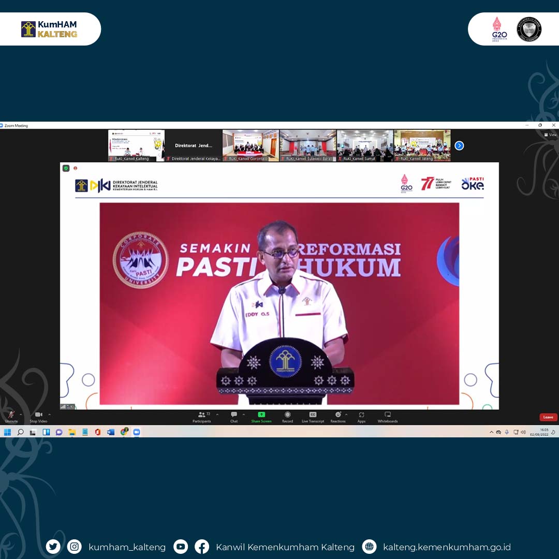Show hidden system tray icons
The image size is (559, 559).
tap(491, 432)
